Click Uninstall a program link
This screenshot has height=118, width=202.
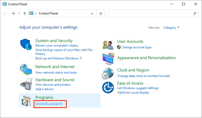(49, 103)
